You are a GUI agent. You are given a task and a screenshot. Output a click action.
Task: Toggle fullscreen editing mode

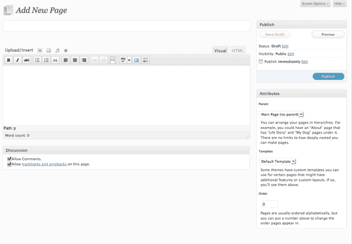click(136, 60)
